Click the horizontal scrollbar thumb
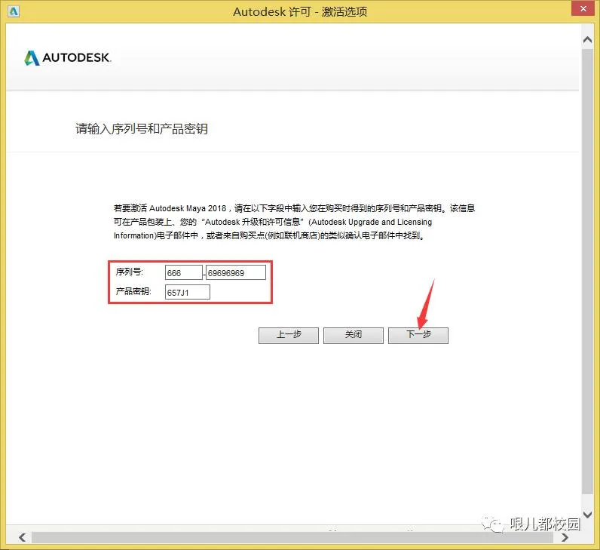 point(292,537)
